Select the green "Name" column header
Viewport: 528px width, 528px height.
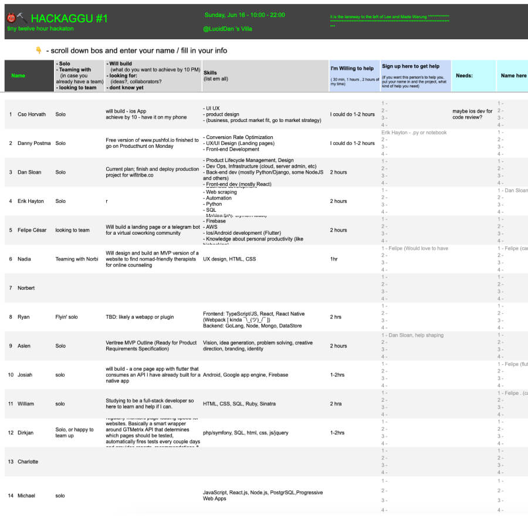pos(18,75)
